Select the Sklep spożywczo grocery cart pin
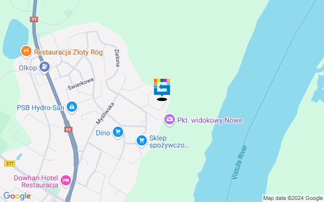 pyautogui.click(x=142, y=141)
